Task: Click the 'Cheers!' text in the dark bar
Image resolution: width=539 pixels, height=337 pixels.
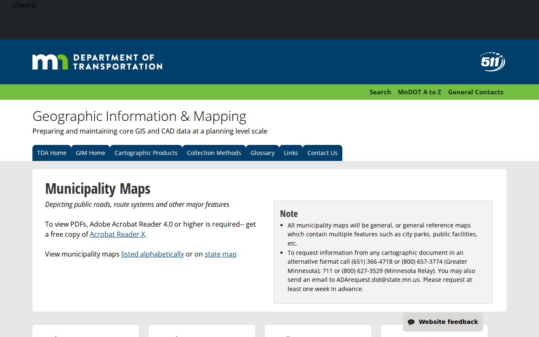Action: (25, 5)
